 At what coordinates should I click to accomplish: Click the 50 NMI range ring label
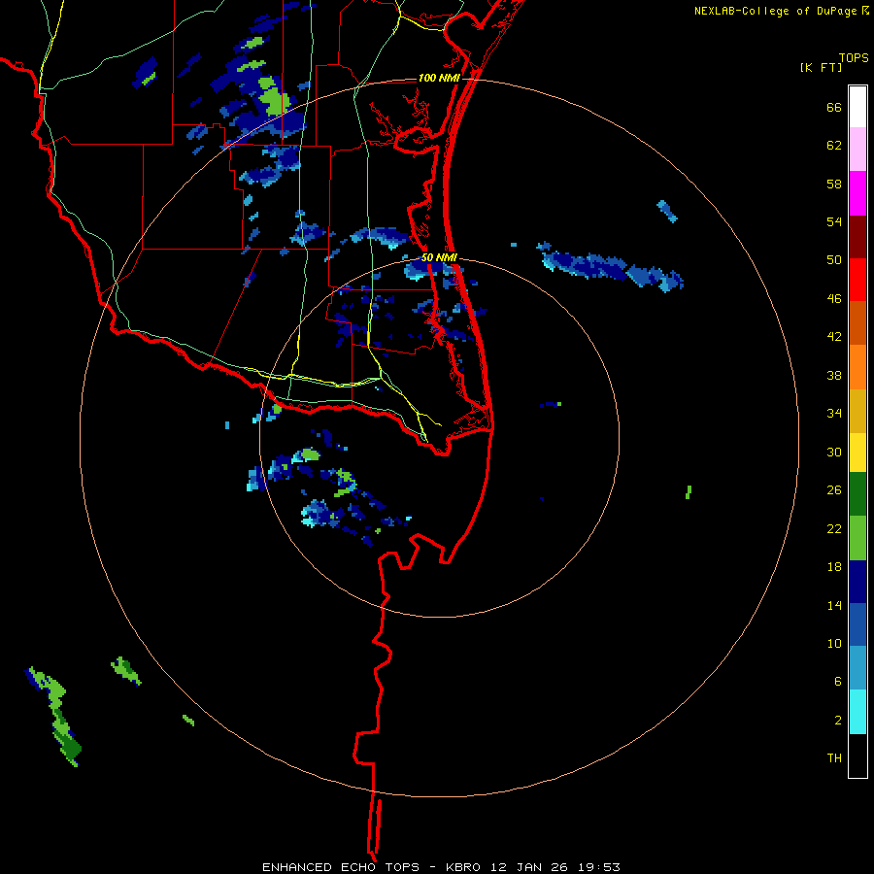pyautogui.click(x=439, y=257)
